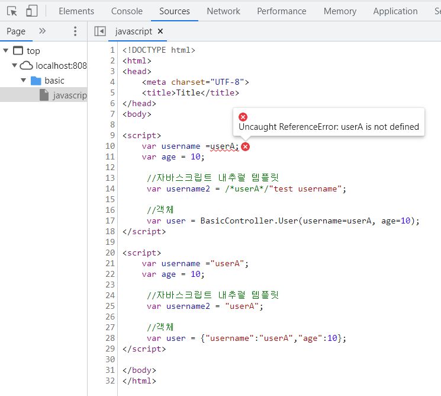Toggle the device toolbar icon
The width and height of the screenshot is (441, 396).
coord(32,11)
